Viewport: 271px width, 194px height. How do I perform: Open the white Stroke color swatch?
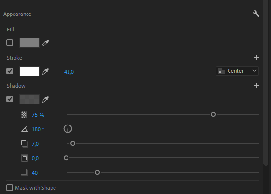click(29, 71)
